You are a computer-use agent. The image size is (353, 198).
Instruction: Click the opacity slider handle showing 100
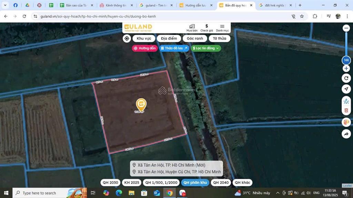(x=346, y=60)
